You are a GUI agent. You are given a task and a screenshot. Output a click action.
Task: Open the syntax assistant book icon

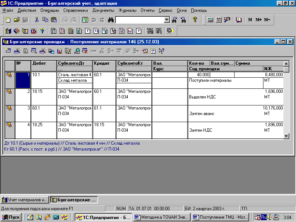[x=239, y=20]
